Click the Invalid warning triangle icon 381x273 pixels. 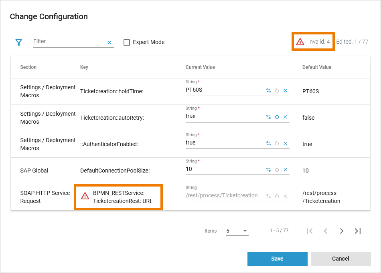[x=300, y=42]
